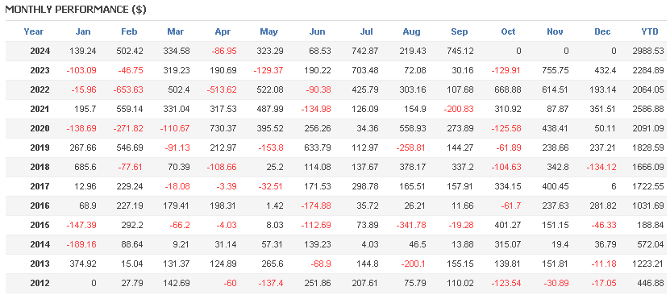Screen dimensions: 670x295
Task: Click the January 2018 value 685.6
Action: (x=85, y=167)
